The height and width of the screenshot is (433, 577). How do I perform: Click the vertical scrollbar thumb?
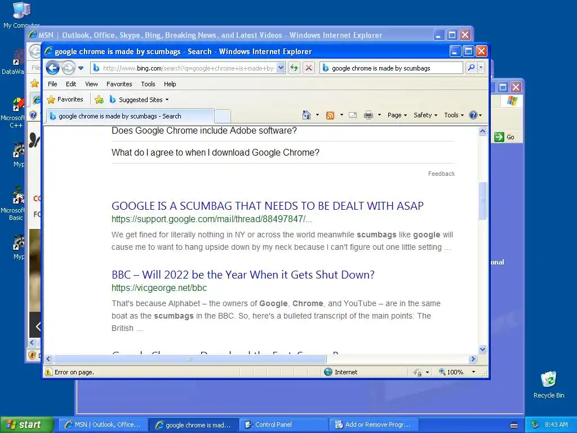point(482,200)
